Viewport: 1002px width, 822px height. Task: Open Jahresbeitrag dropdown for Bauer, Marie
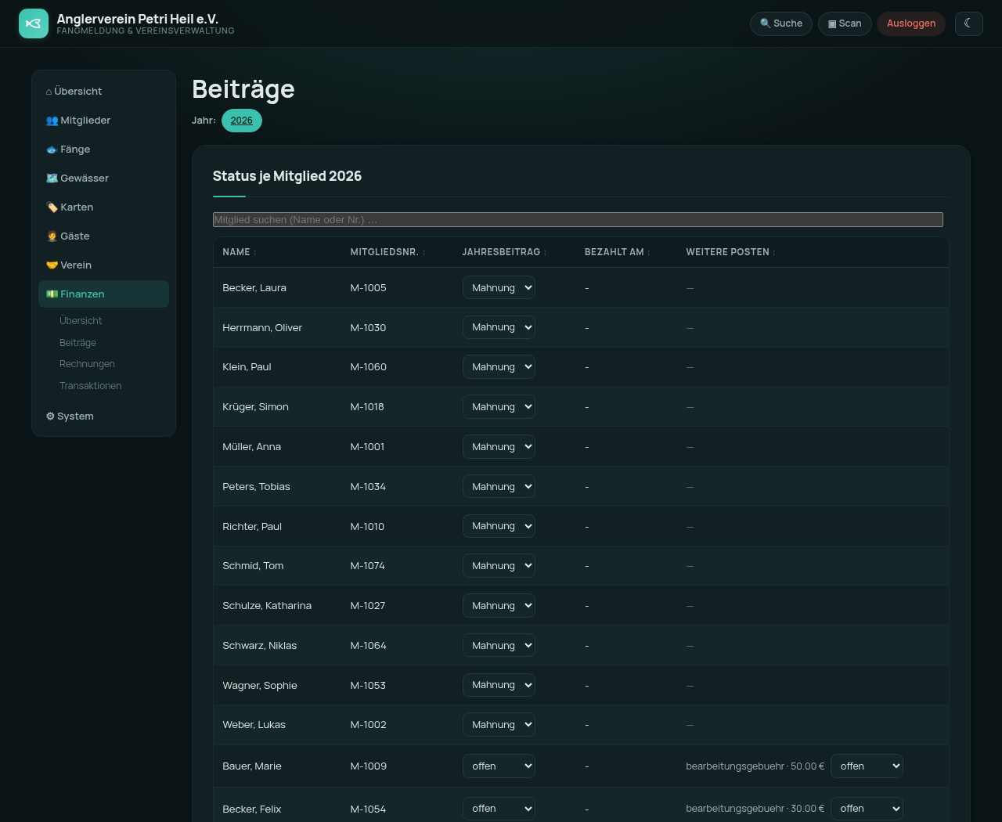coord(499,766)
